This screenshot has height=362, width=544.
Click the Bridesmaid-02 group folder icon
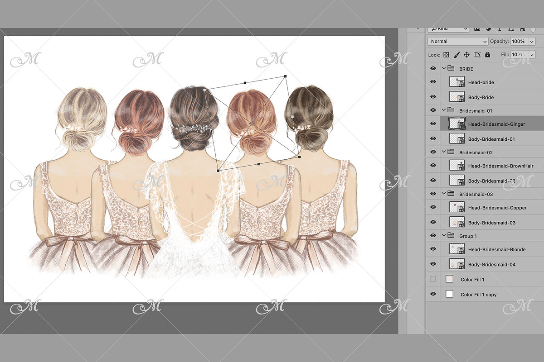(x=451, y=152)
